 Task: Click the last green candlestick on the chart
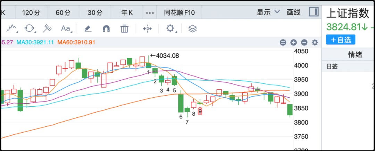pos(290,110)
